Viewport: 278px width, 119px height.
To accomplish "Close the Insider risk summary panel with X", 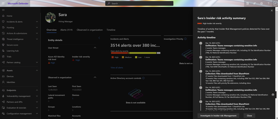I will (x=272, y=11).
